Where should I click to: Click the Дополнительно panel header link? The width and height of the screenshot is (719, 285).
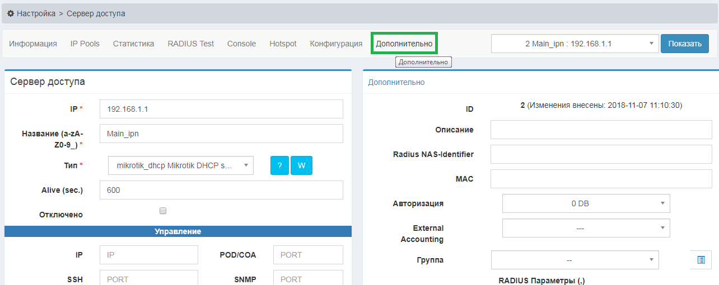[396, 82]
